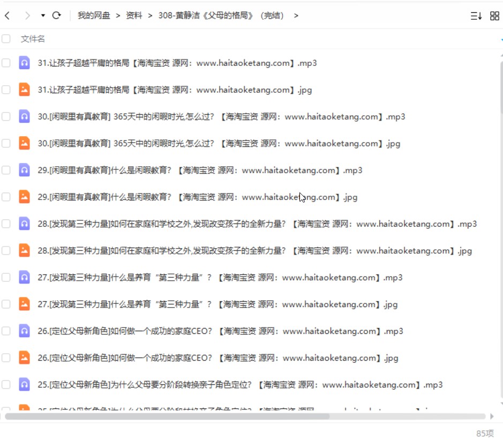Select 25.为什么父母要分阶段转换 .mp3 name

(240, 384)
